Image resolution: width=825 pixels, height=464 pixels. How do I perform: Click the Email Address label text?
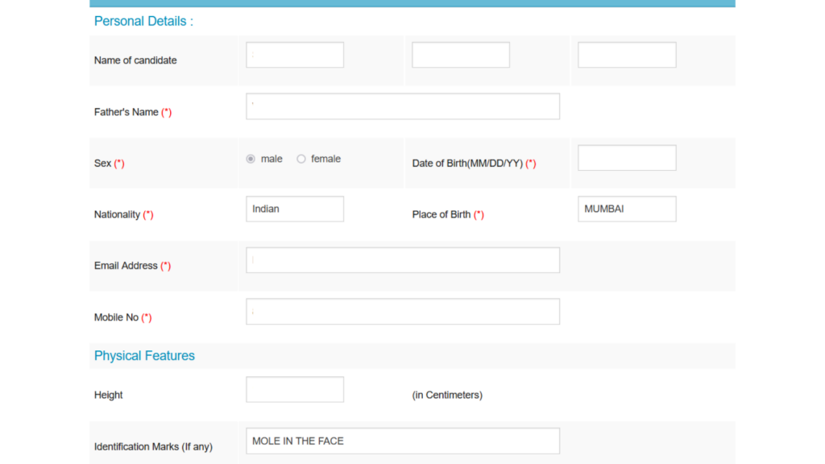[126, 266]
